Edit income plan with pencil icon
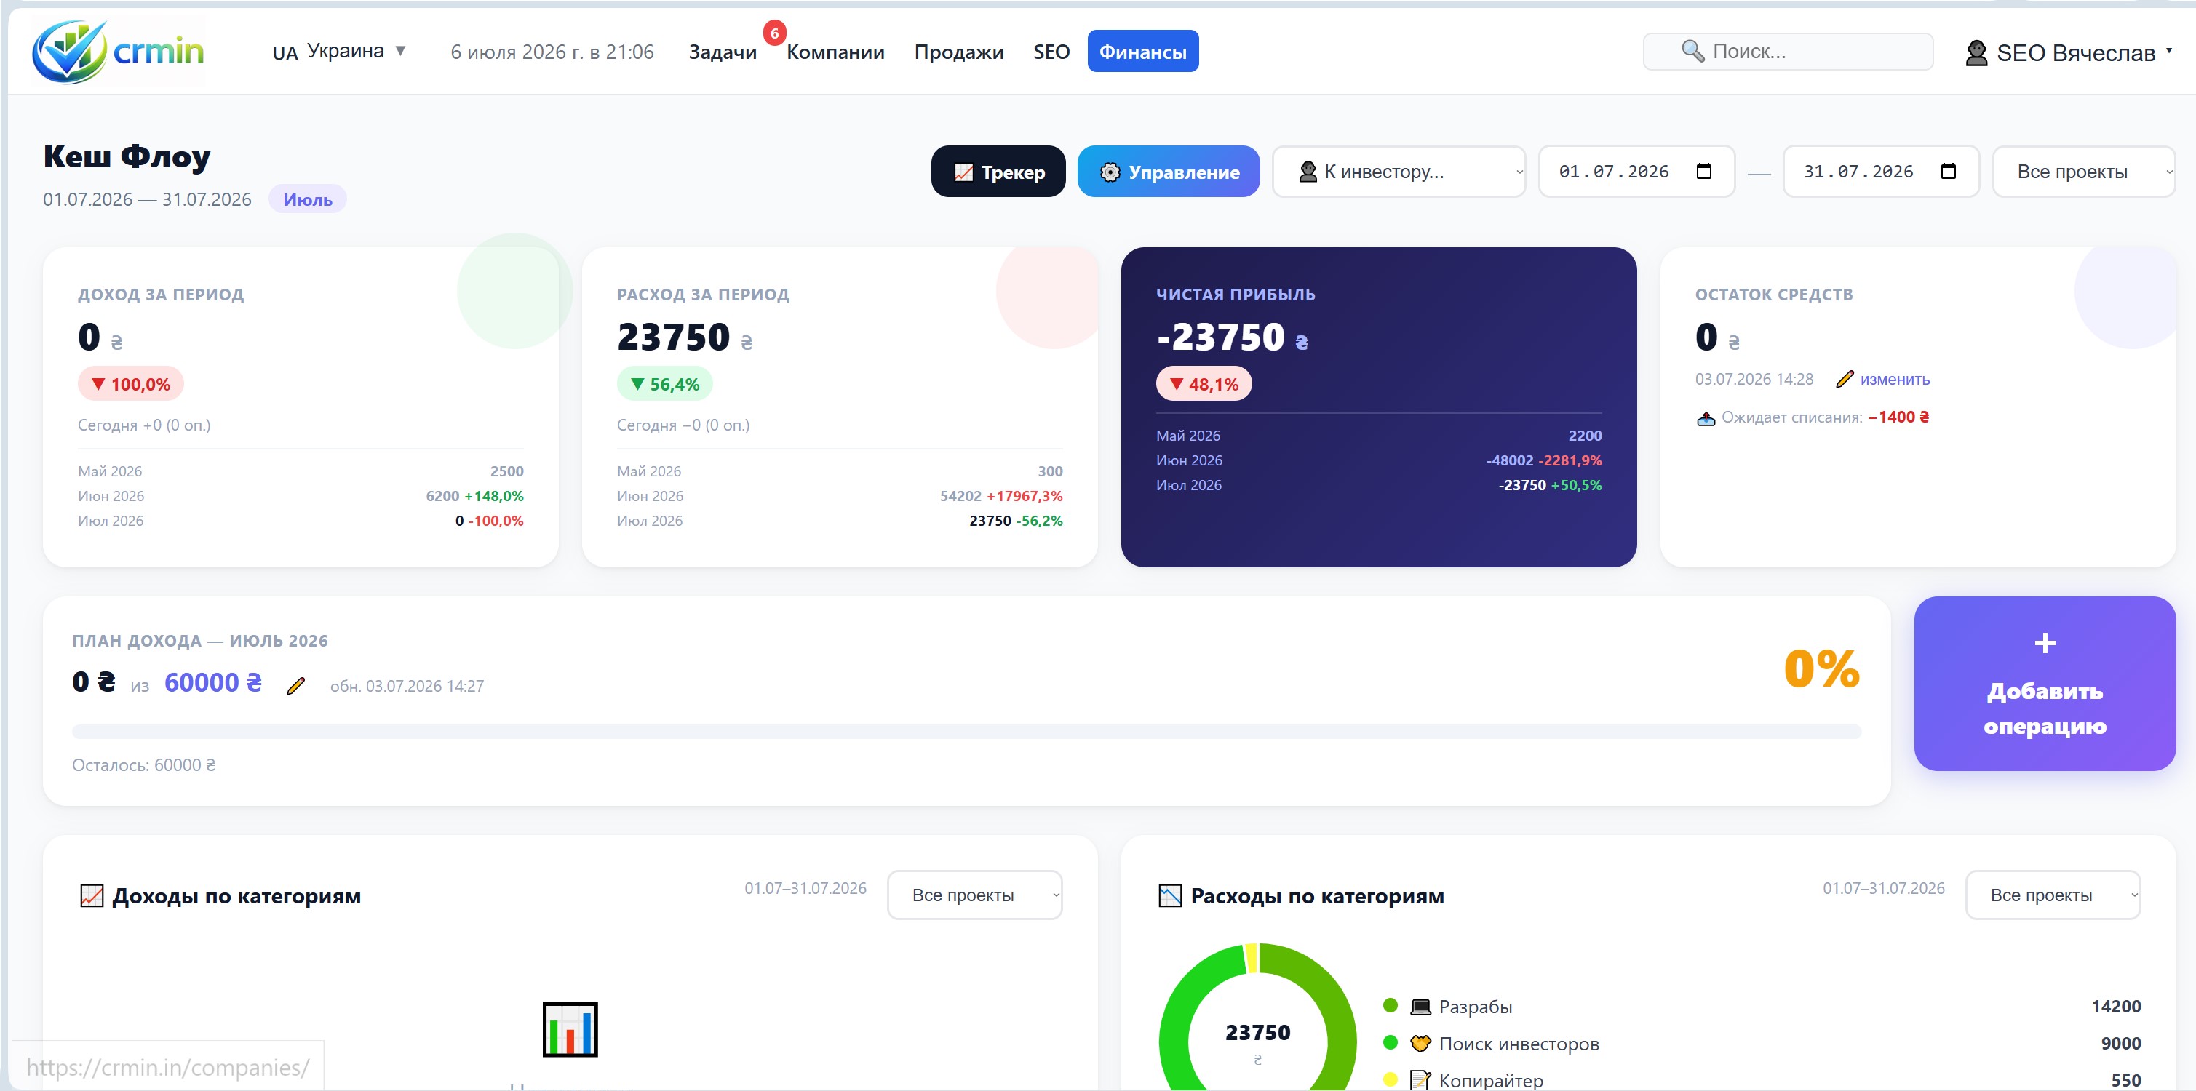The height and width of the screenshot is (1091, 2196). (296, 685)
